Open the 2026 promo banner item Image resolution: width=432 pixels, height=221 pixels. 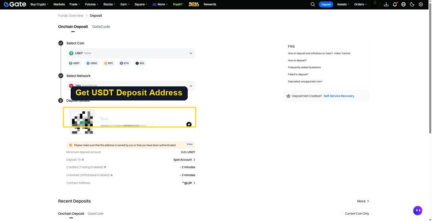coord(194,4)
